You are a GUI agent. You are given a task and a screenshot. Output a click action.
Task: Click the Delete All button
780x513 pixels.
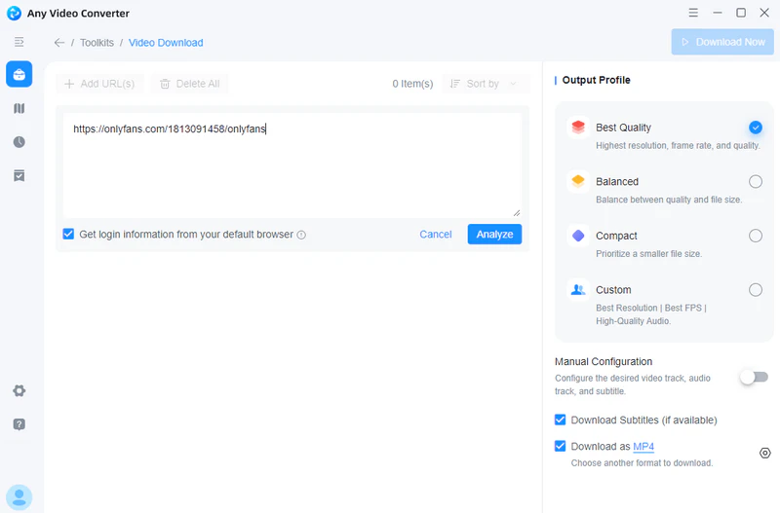(189, 84)
